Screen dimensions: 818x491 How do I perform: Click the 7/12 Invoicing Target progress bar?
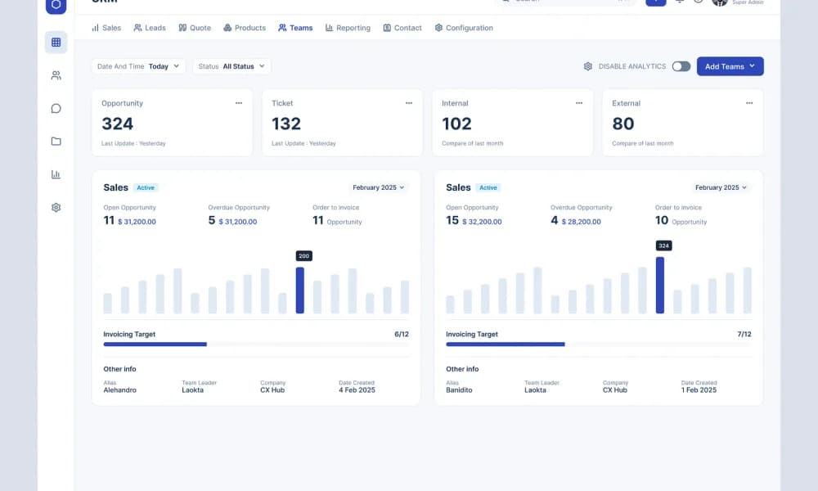point(599,345)
